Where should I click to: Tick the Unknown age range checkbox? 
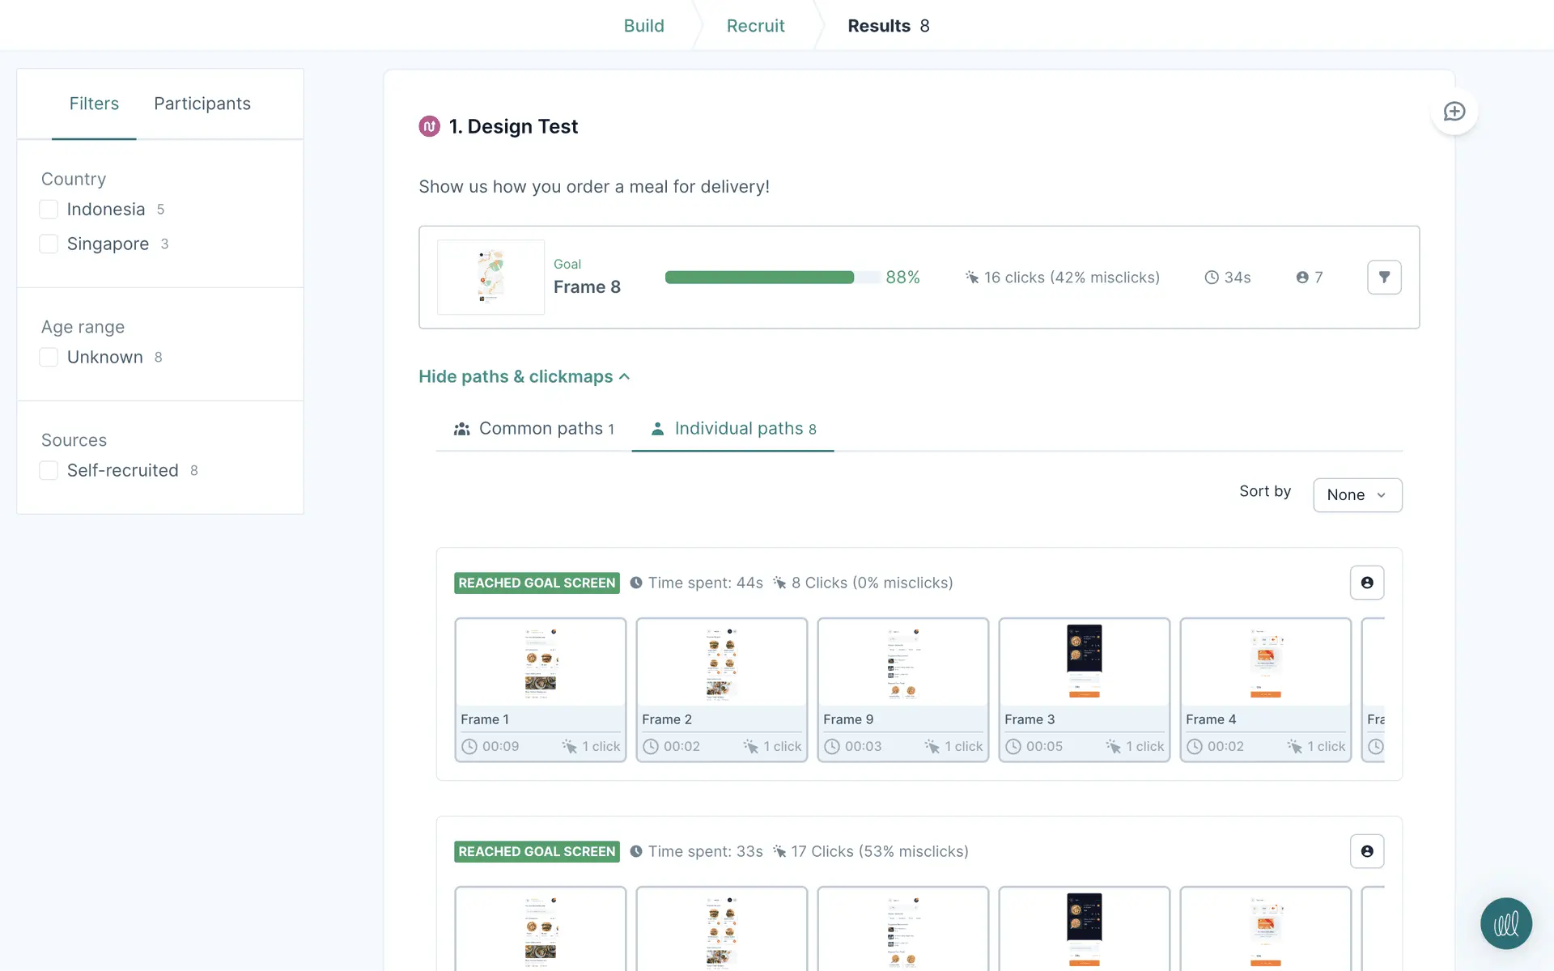pyautogui.click(x=49, y=357)
